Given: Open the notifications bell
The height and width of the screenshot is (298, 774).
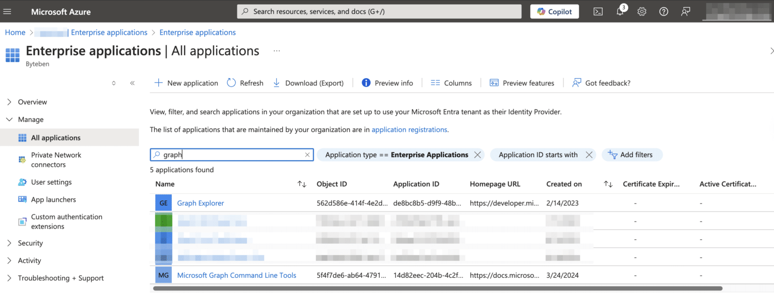Looking at the screenshot, I should coord(620,11).
